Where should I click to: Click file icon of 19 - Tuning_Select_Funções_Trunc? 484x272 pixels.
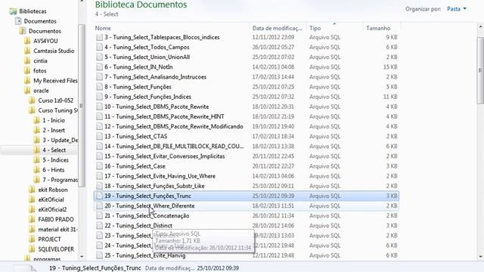[99, 196]
